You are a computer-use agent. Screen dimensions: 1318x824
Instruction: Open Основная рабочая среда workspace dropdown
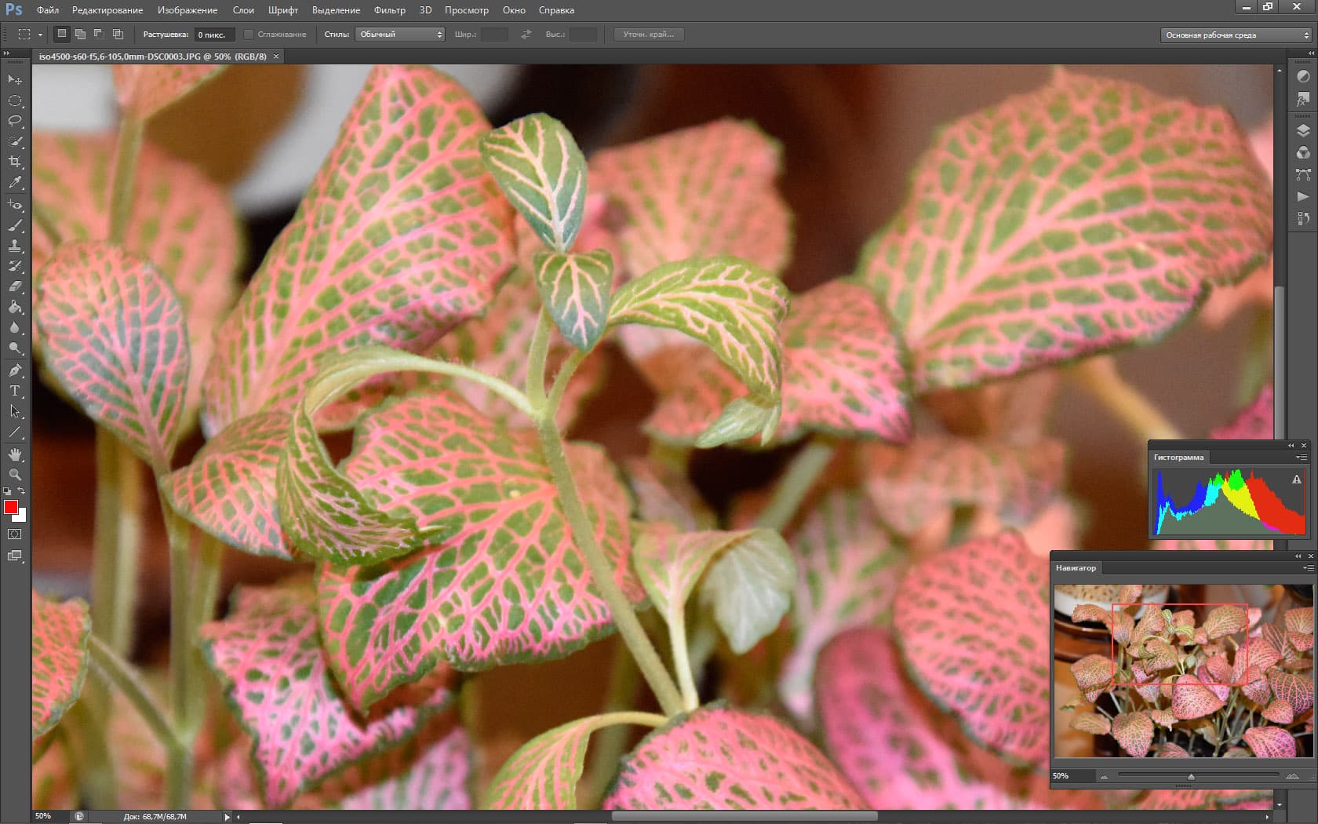click(1236, 35)
